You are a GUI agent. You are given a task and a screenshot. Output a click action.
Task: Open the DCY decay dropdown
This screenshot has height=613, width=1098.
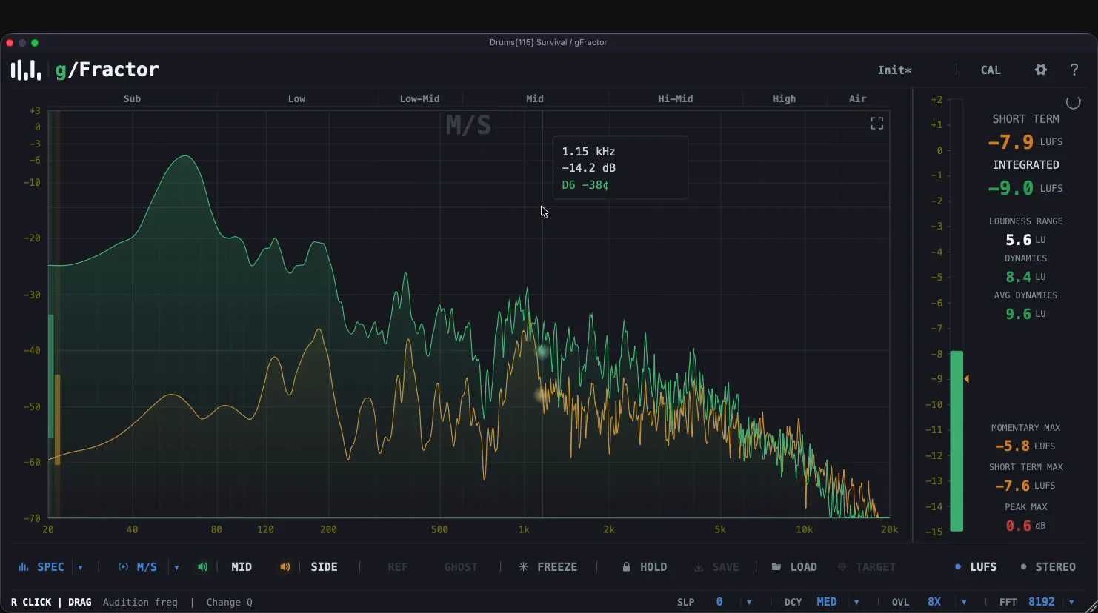(x=856, y=603)
